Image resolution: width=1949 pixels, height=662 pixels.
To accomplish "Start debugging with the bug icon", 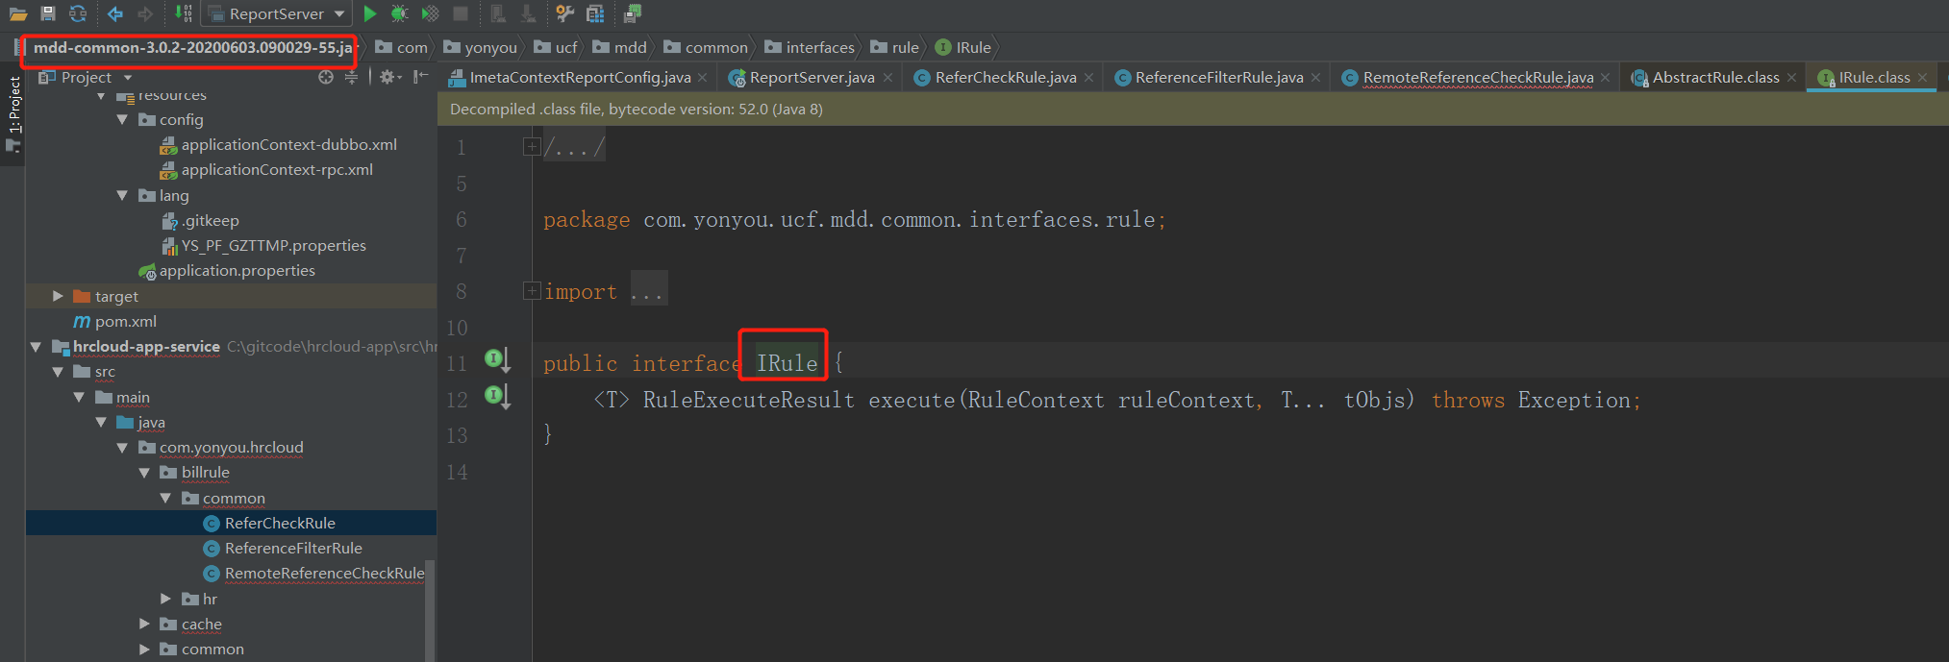I will point(399,13).
